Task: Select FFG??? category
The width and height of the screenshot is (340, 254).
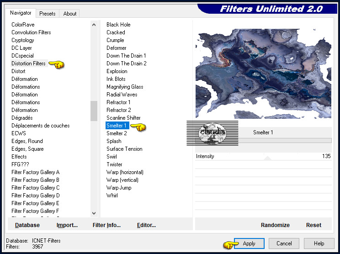Action: pyautogui.click(x=20, y=164)
